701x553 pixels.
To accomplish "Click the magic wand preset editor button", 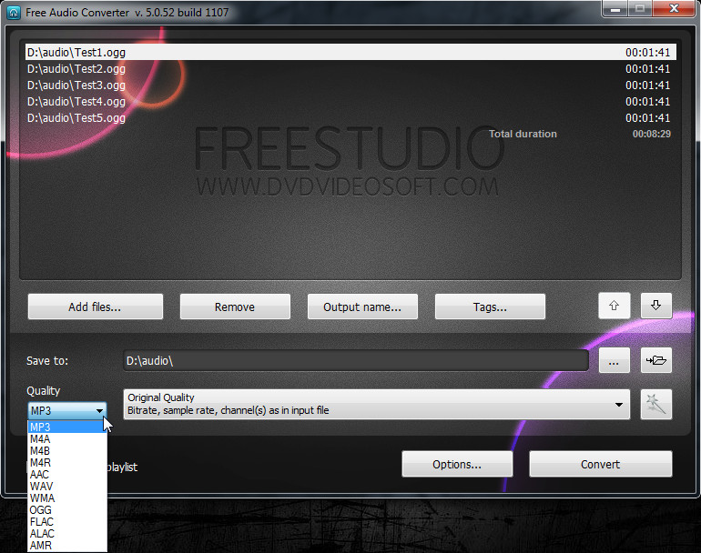I will point(655,404).
